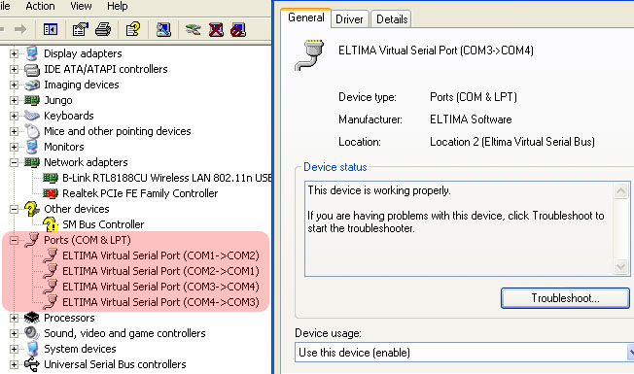Click Scan for hardware changes icon

(x=163, y=29)
